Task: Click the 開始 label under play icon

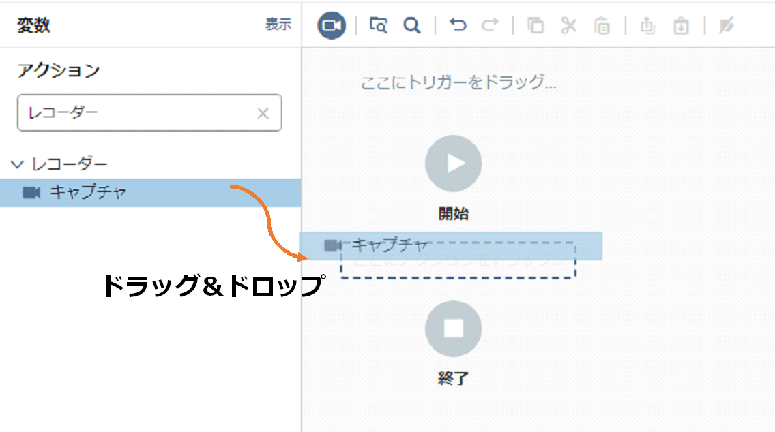Action: click(x=453, y=214)
